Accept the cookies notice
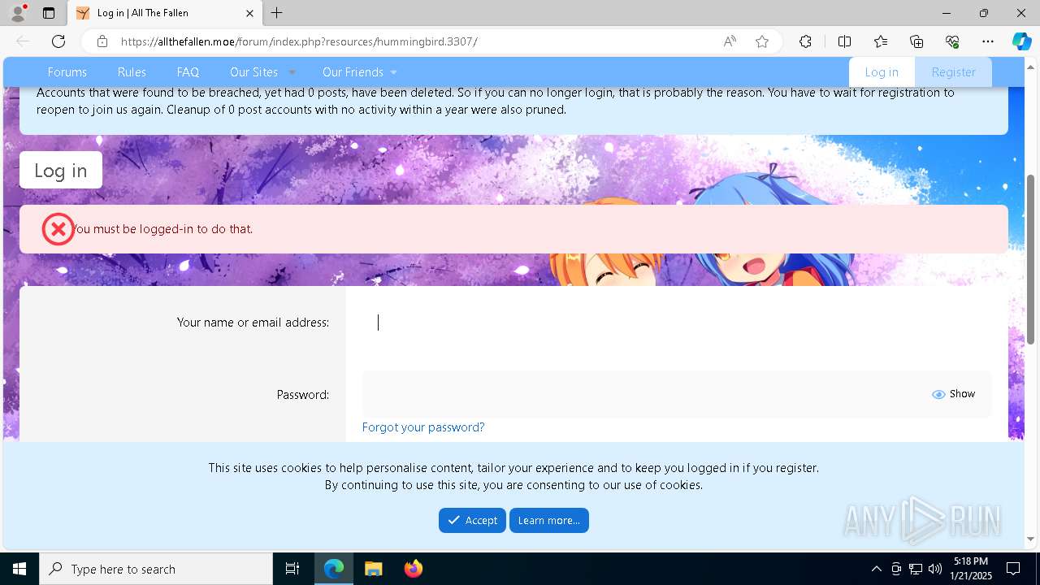 (x=472, y=520)
